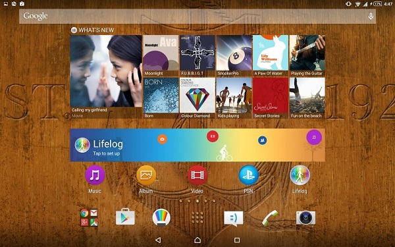Open the Google apps folder

coord(89,217)
